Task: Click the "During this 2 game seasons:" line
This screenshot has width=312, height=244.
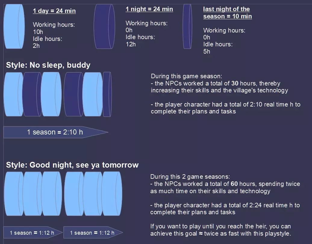Action: (x=190, y=177)
